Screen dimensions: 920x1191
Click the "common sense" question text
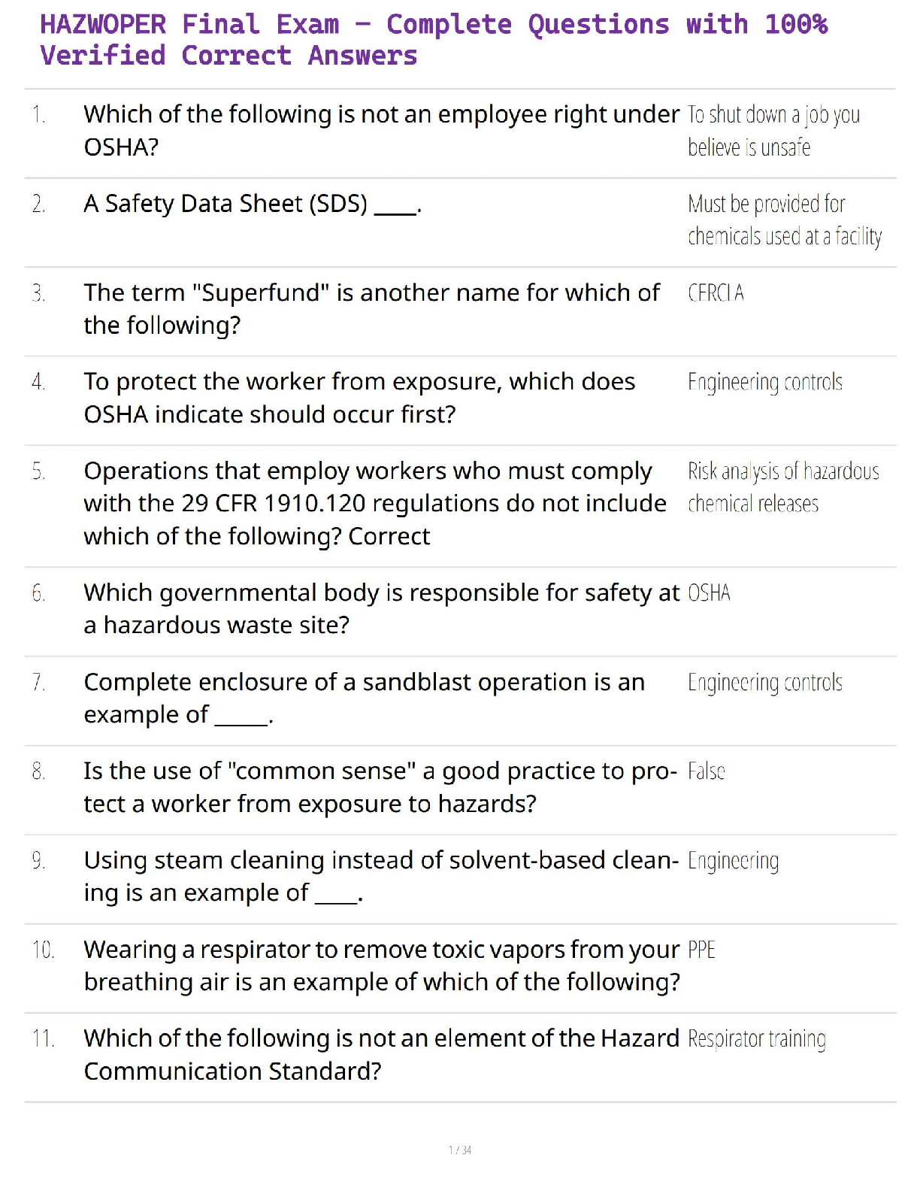coord(380,787)
